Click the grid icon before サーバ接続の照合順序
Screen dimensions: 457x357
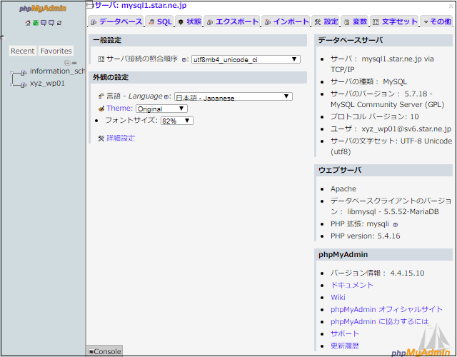[x=101, y=59]
